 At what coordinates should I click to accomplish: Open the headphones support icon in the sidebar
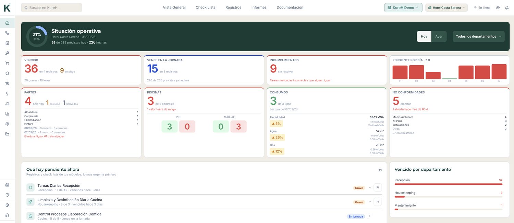pyautogui.click(x=7, y=215)
